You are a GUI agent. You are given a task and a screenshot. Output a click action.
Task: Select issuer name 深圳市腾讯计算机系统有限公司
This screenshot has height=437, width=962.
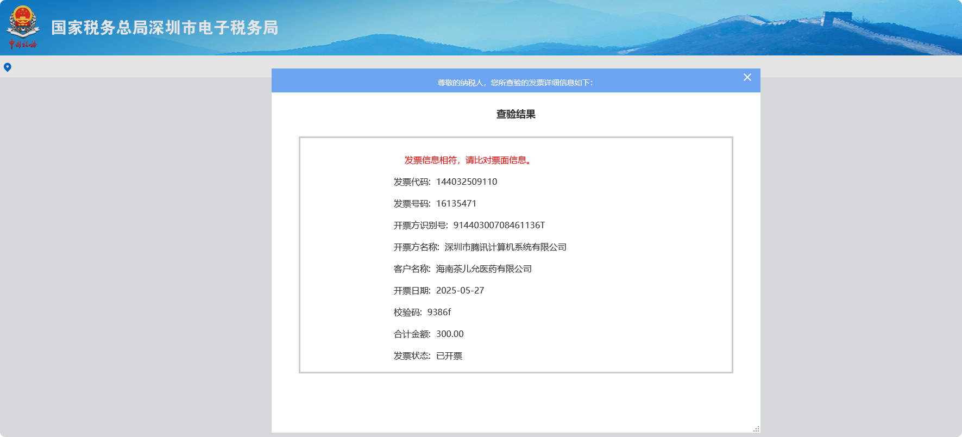(506, 247)
